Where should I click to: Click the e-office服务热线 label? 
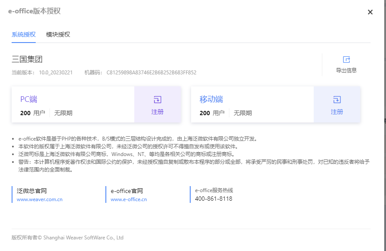pyautogui.click(x=214, y=190)
